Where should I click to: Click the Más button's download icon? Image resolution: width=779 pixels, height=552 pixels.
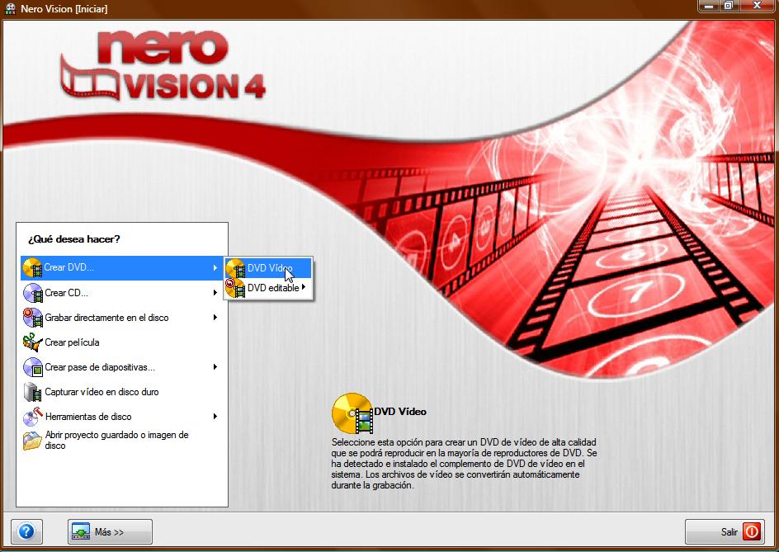(x=81, y=531)
